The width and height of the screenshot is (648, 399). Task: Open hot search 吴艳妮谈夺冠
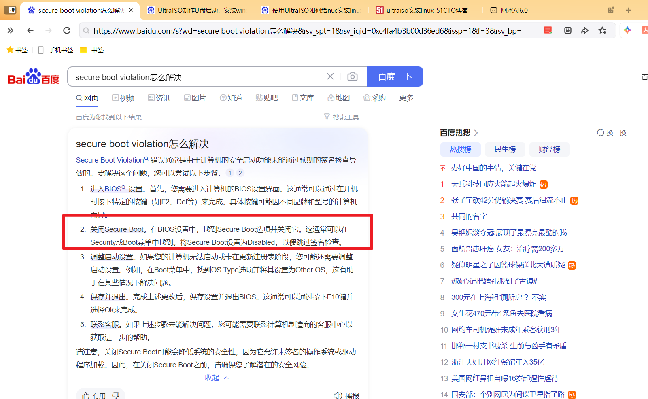[x=509, y=233]
